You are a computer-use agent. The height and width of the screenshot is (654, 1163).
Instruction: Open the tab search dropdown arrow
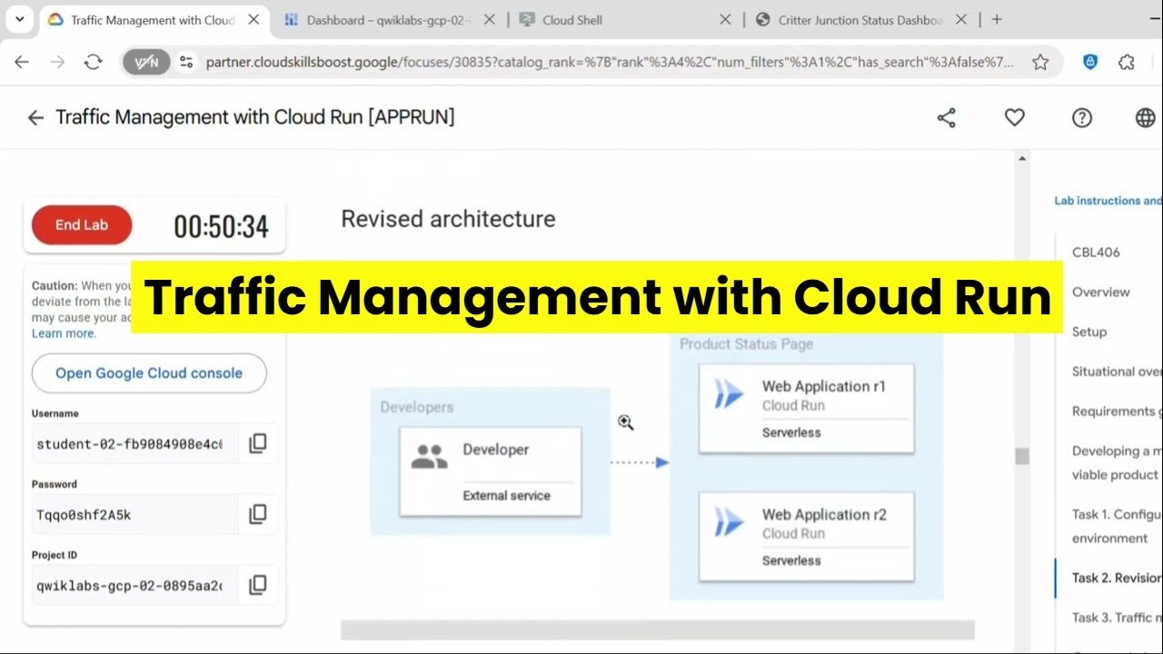[19, 19]
